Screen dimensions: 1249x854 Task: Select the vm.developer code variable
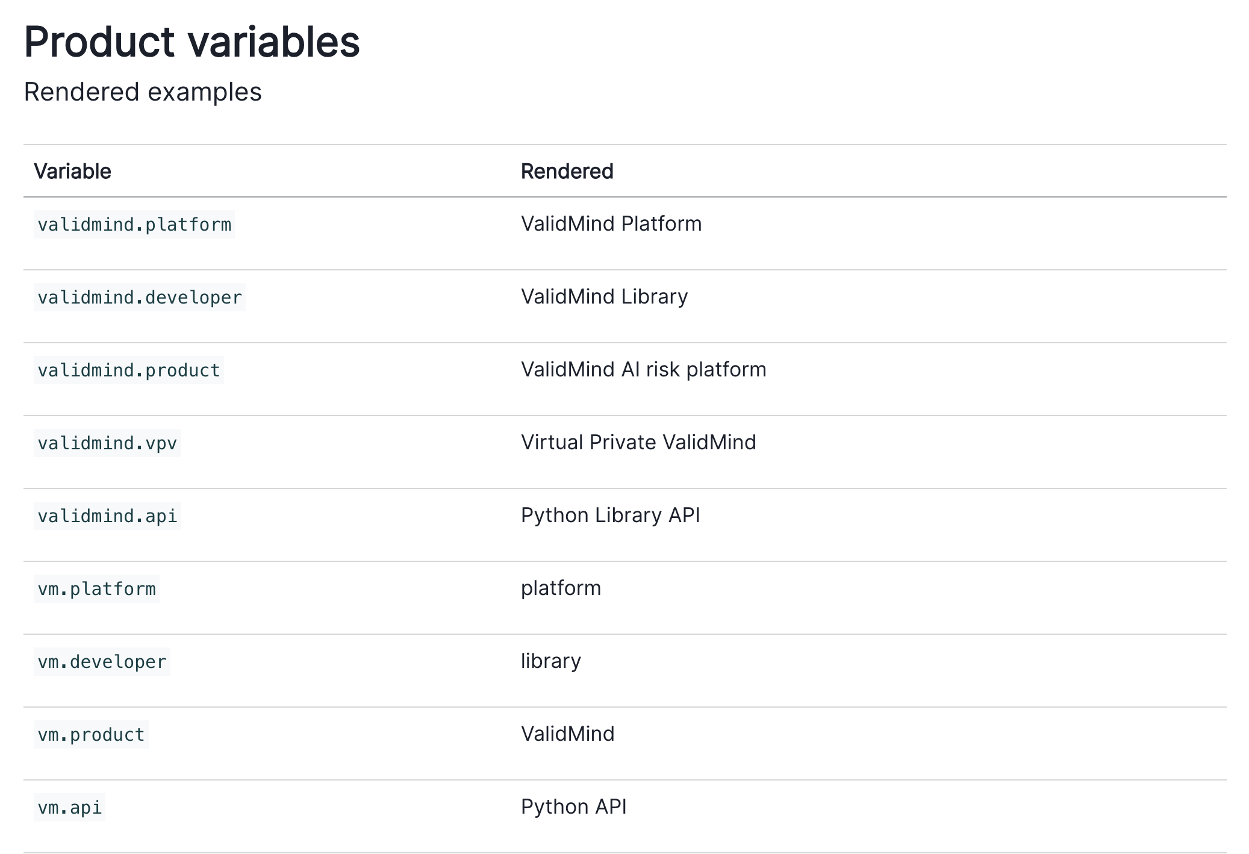click(x=102, y=662)
